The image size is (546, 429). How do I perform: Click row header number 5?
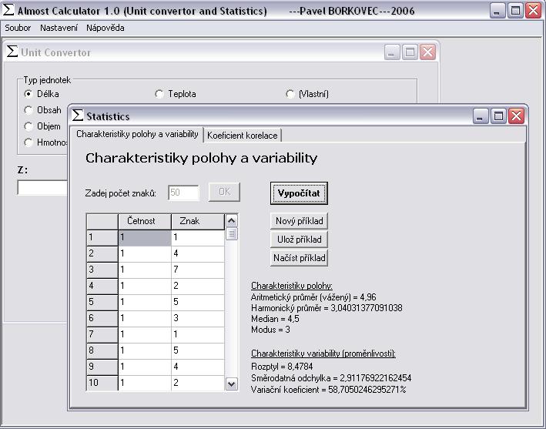102,302
